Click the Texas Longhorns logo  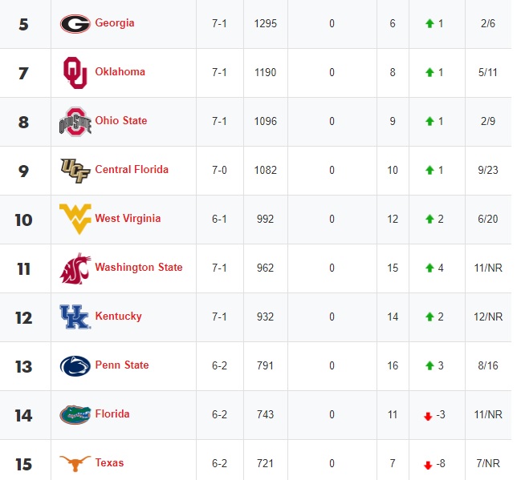coord(75,463)
